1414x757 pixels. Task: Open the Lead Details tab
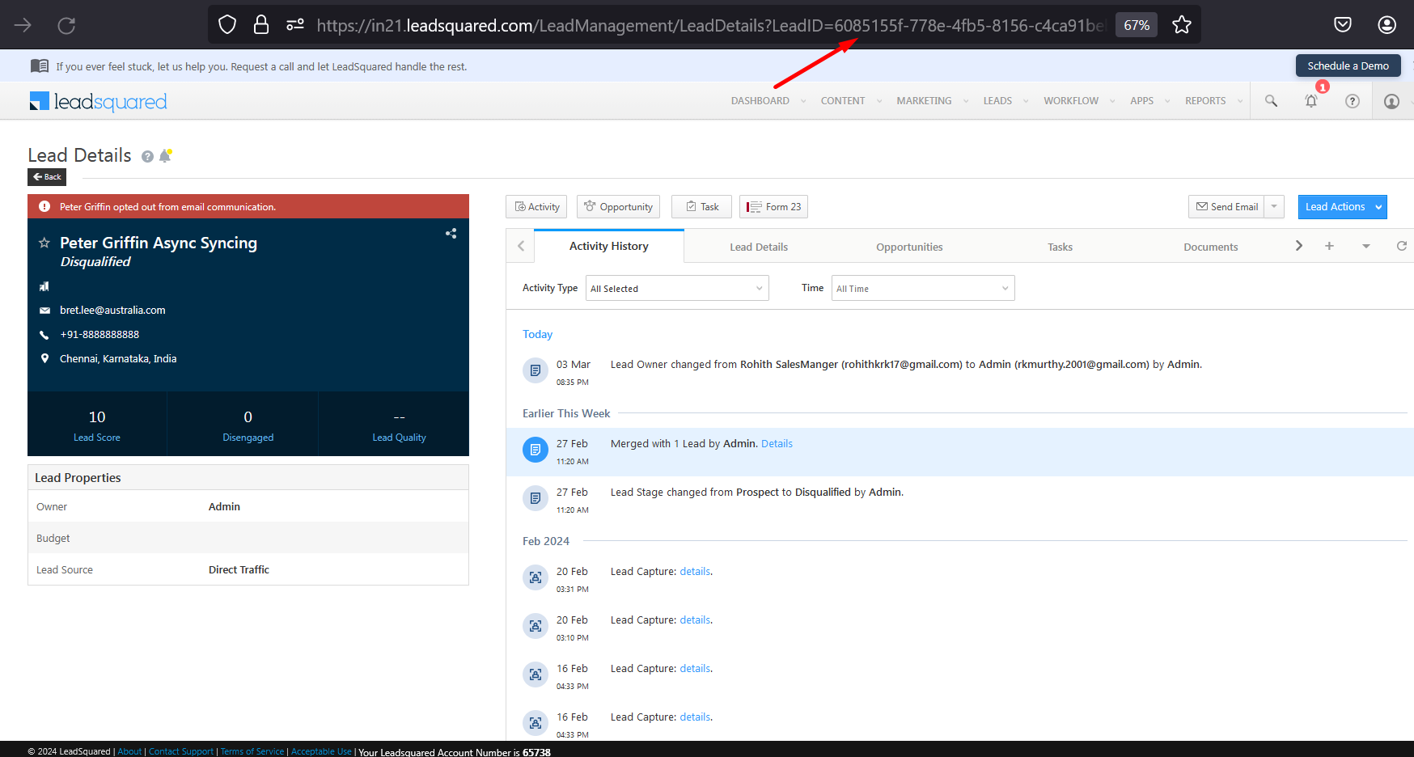pyautogui.click(x=758, y=247)
